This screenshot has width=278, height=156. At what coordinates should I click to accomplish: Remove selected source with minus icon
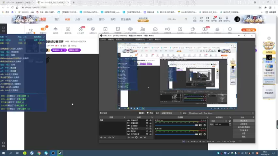[132, 137]
